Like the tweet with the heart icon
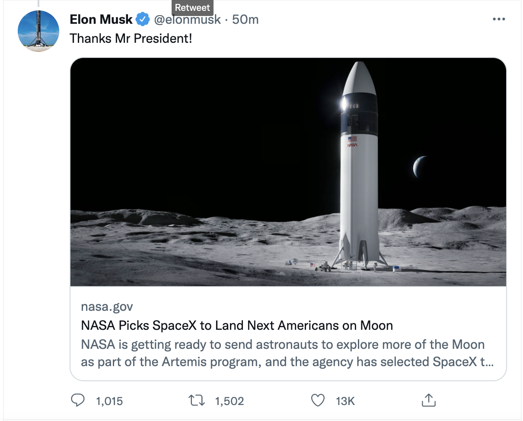 pyautogui.click(x=318, y=401)
